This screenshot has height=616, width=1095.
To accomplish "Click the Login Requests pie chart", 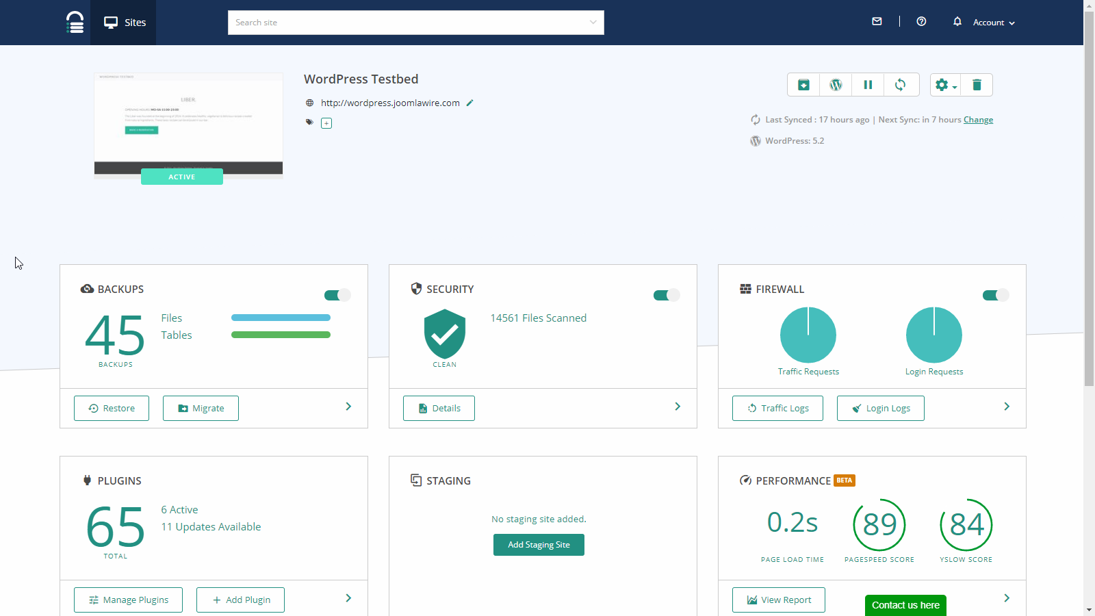I will pos(934,335).
